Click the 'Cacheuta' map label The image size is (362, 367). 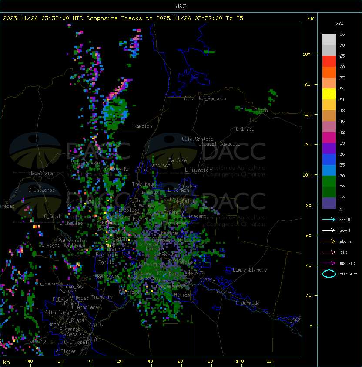point(74,245)
